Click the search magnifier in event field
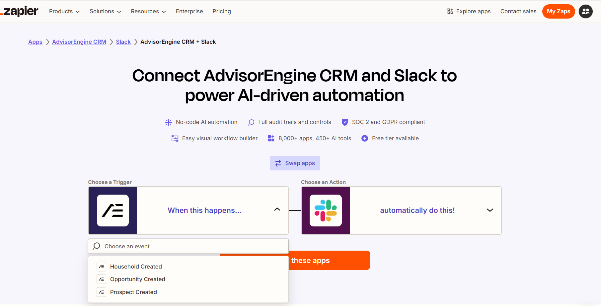This screenshot has width=601, height=306. click(97, 246)
